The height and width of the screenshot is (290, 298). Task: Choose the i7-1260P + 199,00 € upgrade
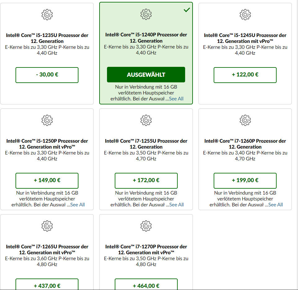click(x=245, y=181)
